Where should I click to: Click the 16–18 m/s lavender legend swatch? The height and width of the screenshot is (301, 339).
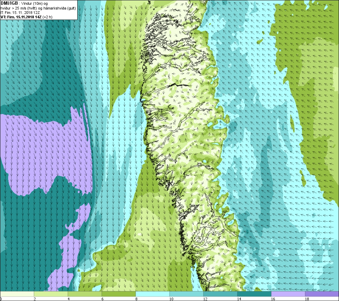click(x=288, y=294)
